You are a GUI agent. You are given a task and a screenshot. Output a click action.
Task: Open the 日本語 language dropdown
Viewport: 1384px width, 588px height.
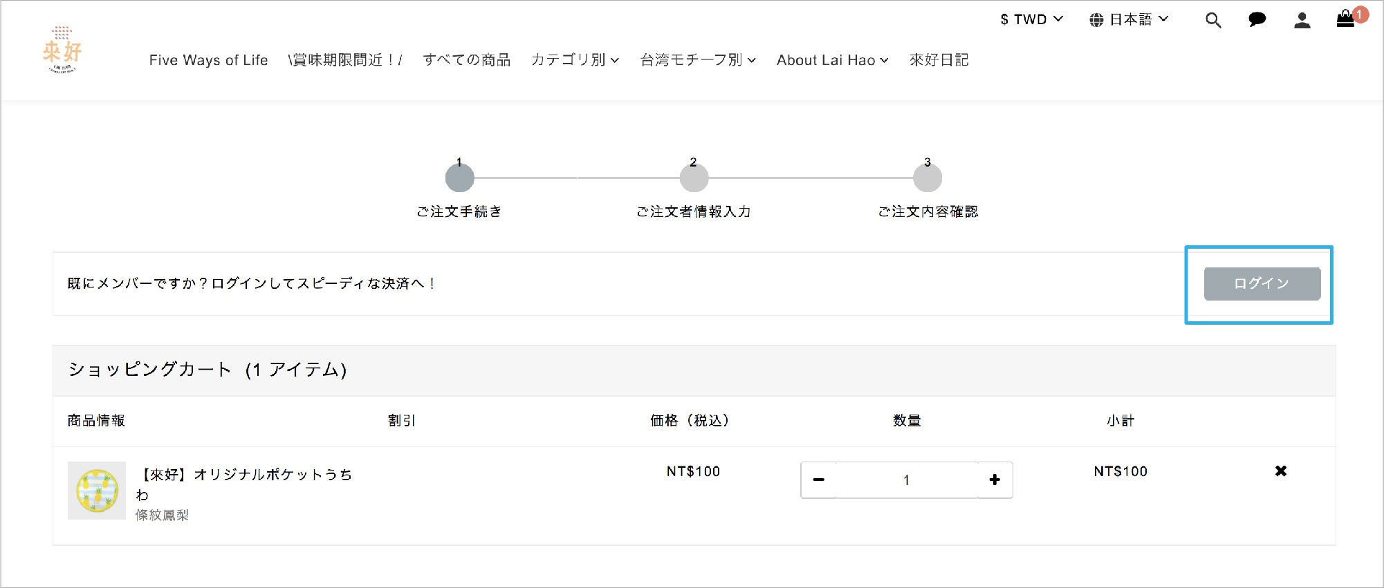[x=1129, y=19]
